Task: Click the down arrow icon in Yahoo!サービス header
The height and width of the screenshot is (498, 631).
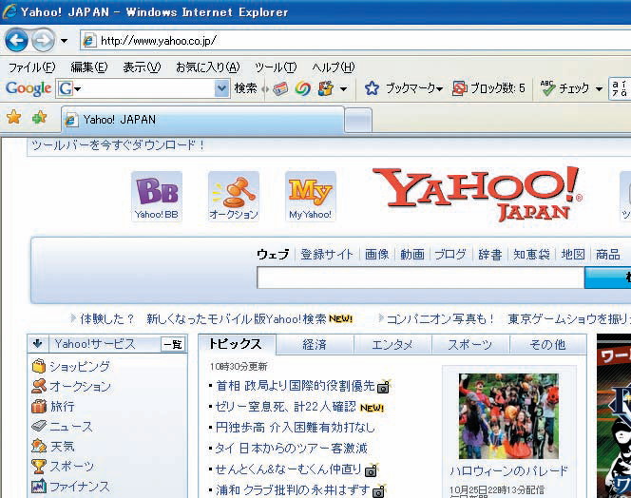Action: click(38, 344)
